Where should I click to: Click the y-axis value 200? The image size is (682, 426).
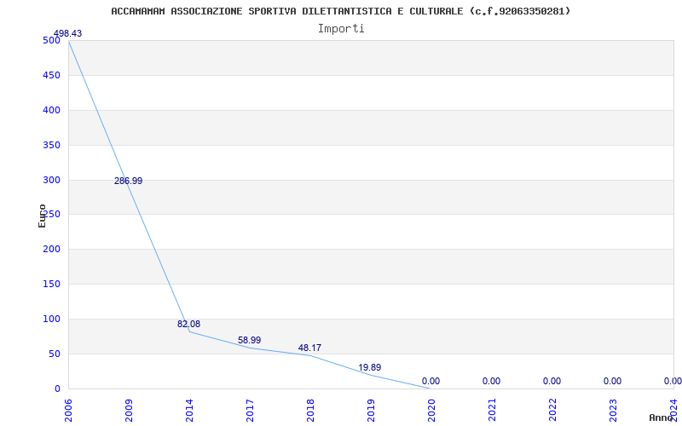(51, 249)
